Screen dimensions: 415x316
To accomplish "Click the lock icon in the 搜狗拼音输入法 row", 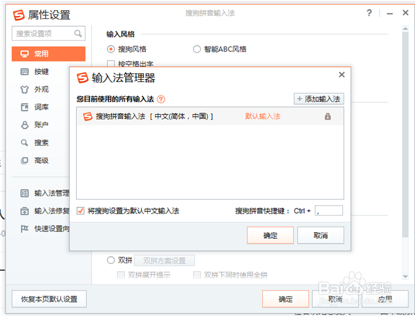I will pyautogui.click(x=328, y=116).
